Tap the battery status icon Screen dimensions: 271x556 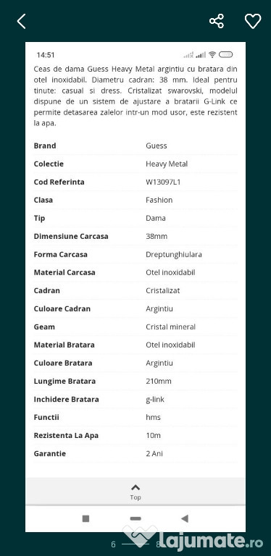(x=225, y=54)
